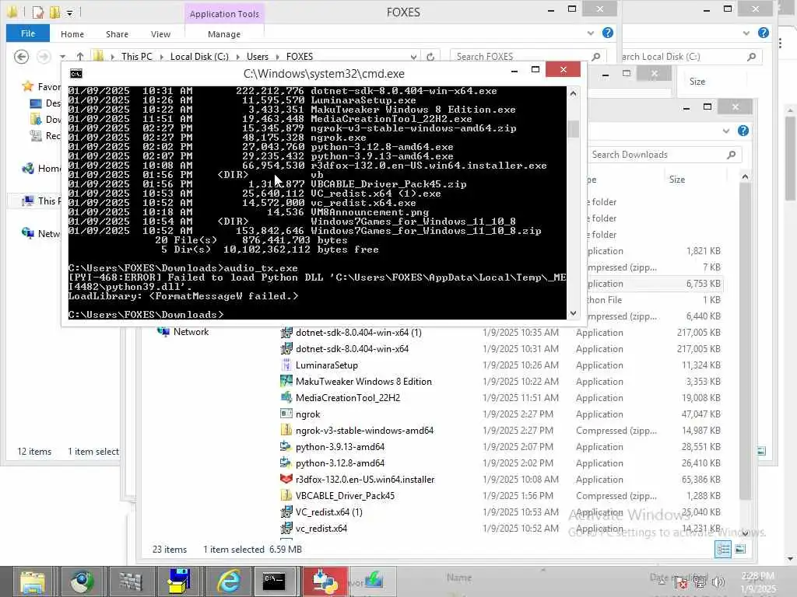Open the floppy disk taskbar application
Screen dimensions: 797x597
coord(179,581)
